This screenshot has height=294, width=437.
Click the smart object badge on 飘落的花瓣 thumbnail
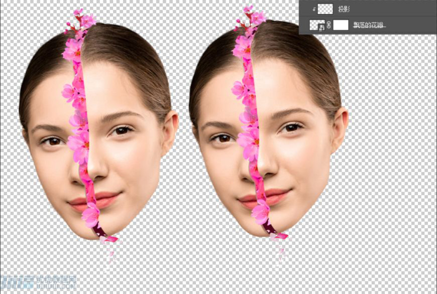321,26
